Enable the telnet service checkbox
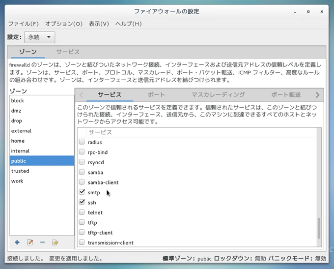 [x=82, y=212]
